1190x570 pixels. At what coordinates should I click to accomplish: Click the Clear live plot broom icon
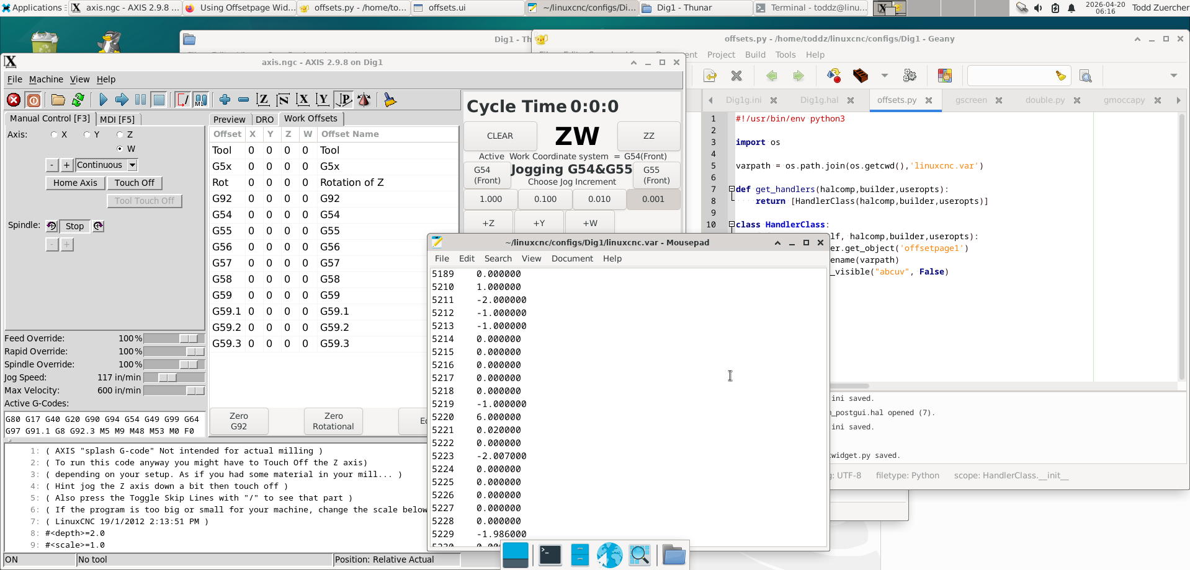[x=390, y=100]
